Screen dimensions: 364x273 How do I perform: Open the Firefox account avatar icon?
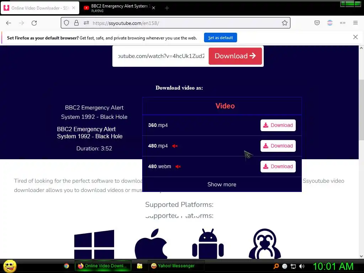[x=330, y=23]
